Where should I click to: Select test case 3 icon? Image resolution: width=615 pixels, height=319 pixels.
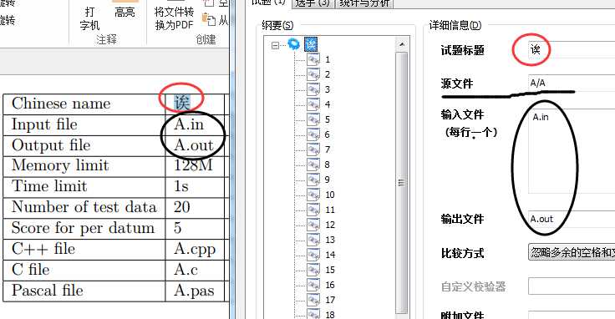click(x=313, y=89)
